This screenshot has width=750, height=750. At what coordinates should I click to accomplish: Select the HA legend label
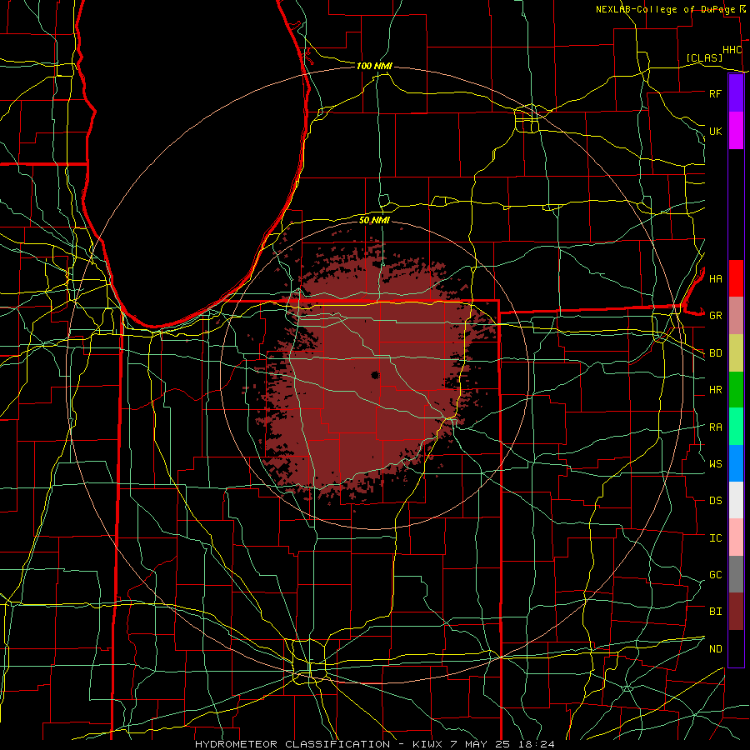(715, 278)
